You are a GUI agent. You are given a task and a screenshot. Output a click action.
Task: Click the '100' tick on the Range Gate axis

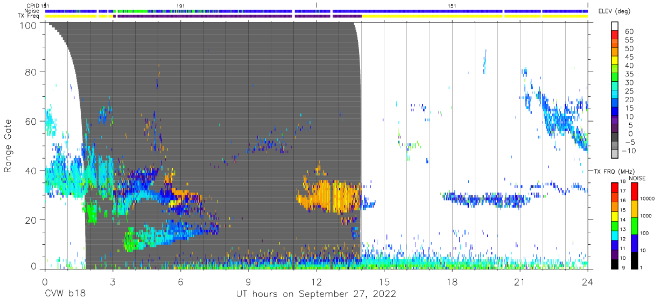pyautogui.click(x=27, y=25)
